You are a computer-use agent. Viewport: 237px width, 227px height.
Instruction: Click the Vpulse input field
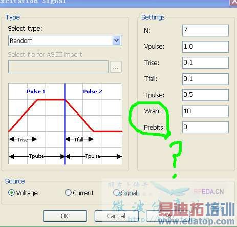tap(205, 47)
